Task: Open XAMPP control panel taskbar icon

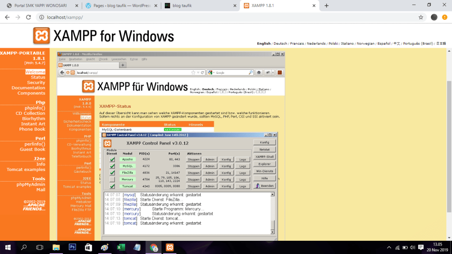Action: tap(169, 247)
